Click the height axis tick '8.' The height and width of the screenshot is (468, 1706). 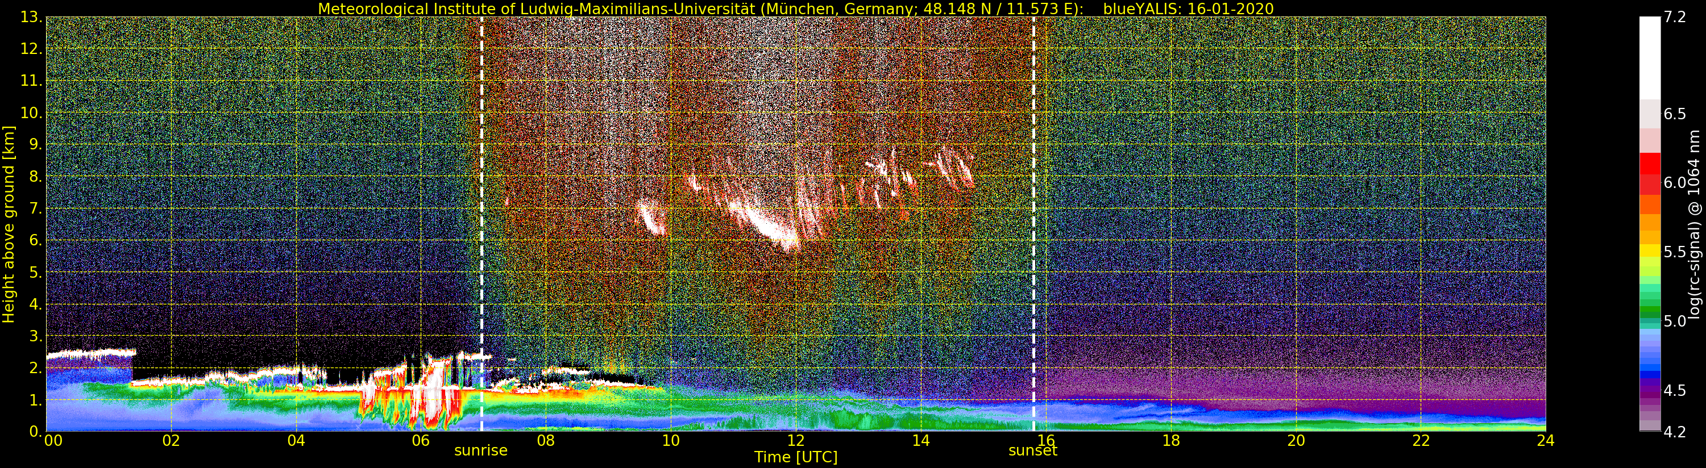click(x=36, y=177)
